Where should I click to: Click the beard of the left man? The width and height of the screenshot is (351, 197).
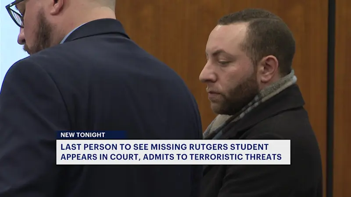[x=39, y=36]
